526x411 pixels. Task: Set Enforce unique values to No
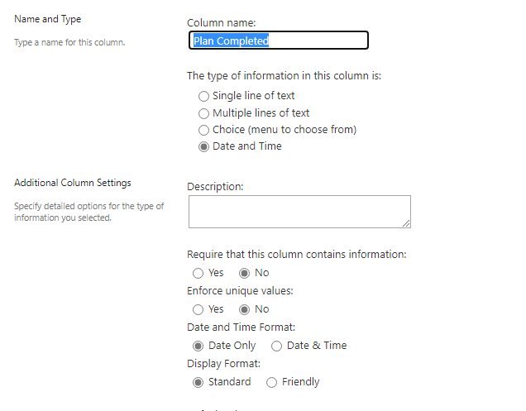(244, 309)
